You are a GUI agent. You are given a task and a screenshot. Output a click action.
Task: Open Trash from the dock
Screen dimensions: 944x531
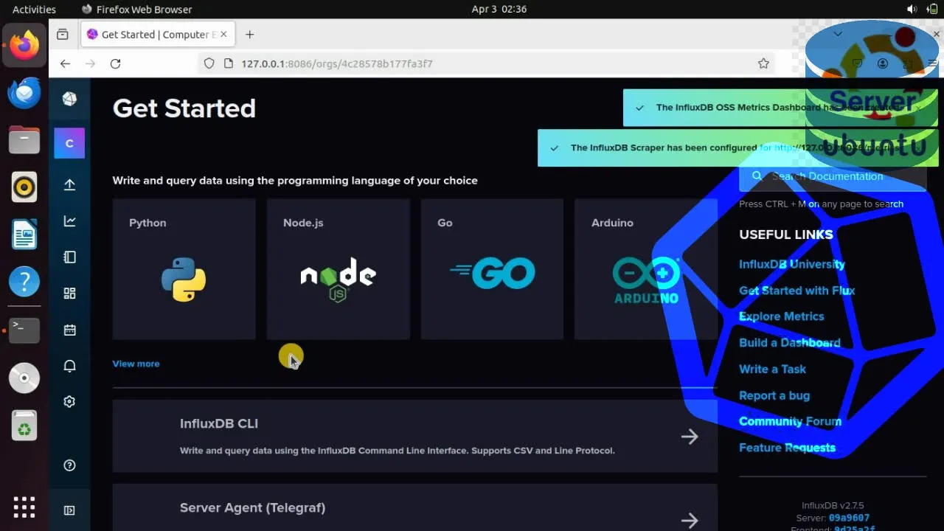24,426
